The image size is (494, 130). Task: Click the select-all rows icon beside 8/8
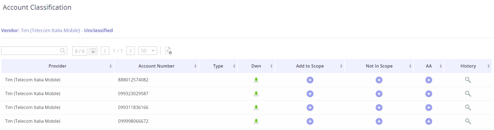click(x=93, y=51)
